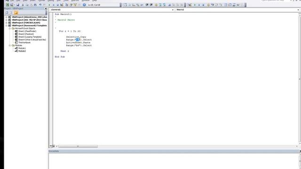
Task: Collapse the Modules folder
Action: point(9,46)
